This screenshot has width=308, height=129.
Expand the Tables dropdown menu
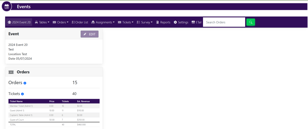(42, 22)
